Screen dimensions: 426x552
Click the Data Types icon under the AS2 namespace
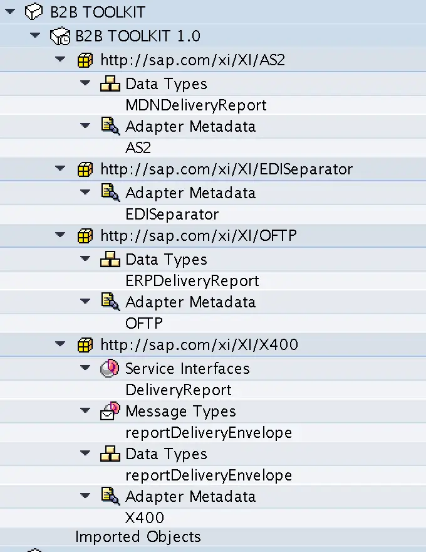(x=110, y=84)
